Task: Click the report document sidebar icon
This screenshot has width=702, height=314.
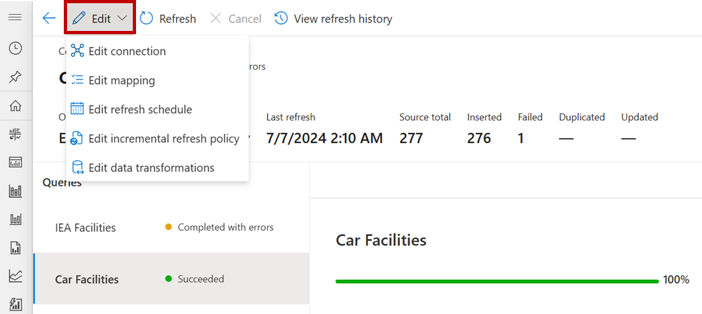Action: tap(15, 248)
